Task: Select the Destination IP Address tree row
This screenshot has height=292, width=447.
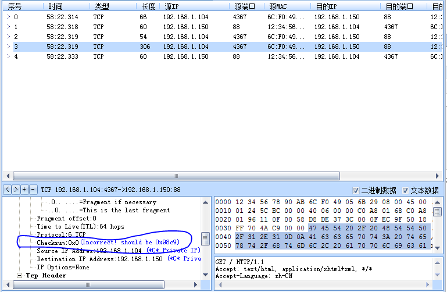Action: 119,259
